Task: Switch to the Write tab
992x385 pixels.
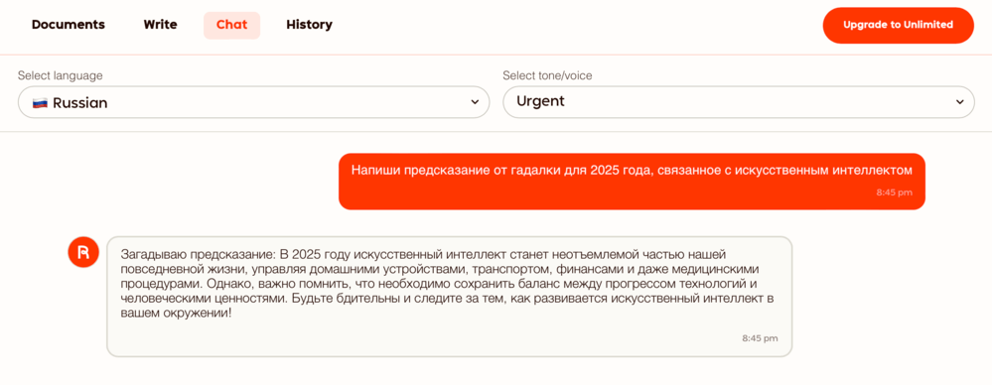Action: [161, 25]
